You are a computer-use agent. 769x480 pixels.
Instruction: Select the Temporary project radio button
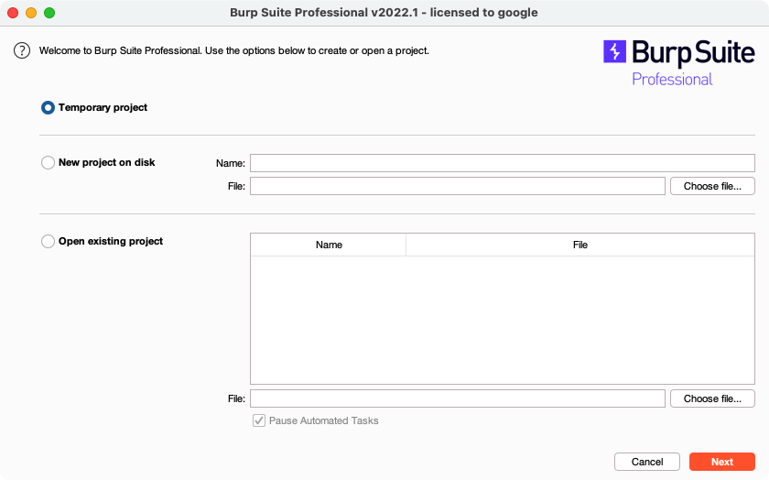(x=48, y=108)
